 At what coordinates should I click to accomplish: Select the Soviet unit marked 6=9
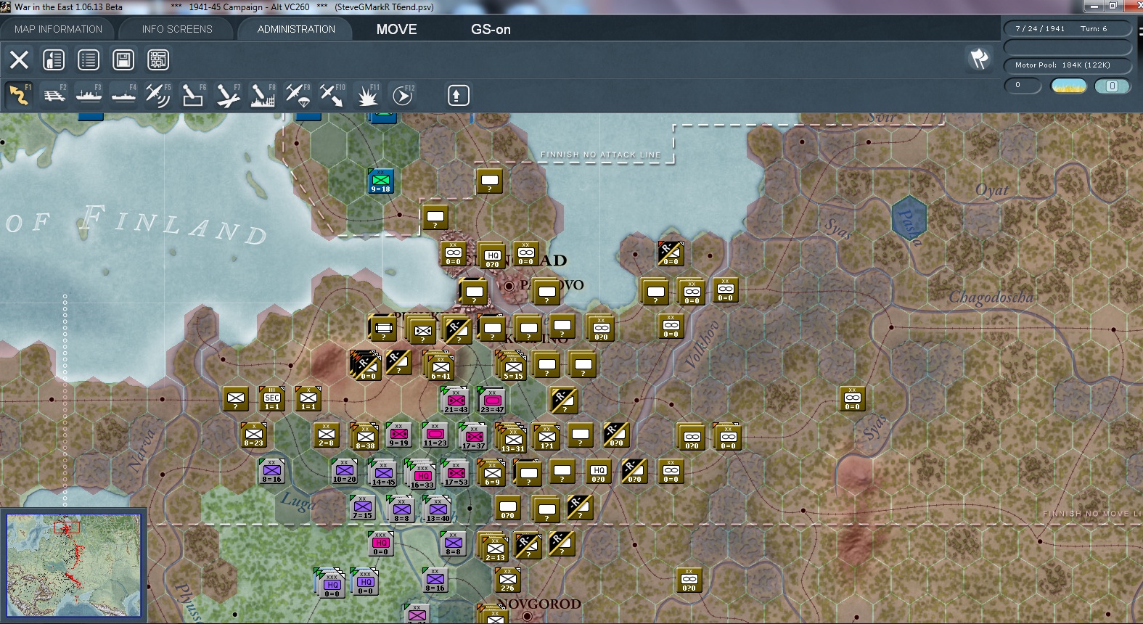tap(492, 474)
